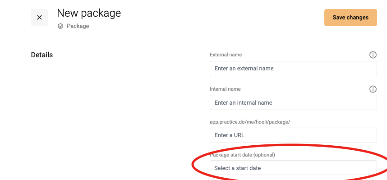The height and width of the screenshot is (180, 387).
Task: Click into the Enter a URL field
Action: point(293,135)
